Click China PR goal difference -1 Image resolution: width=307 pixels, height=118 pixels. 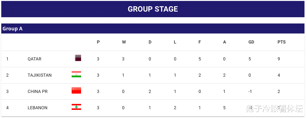[x=250, y=91]
